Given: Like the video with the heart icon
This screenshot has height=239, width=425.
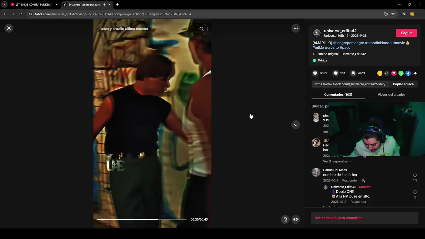Looking at the screenshot, I should pyautogui.click(x=315, y=73).
